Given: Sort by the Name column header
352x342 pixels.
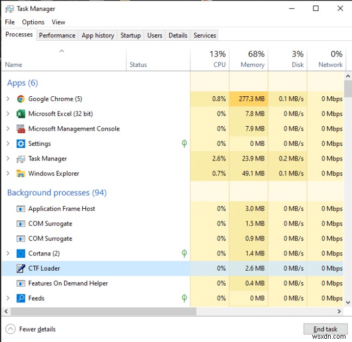Looking at the screenshot, I should click(x=64, y=60).
